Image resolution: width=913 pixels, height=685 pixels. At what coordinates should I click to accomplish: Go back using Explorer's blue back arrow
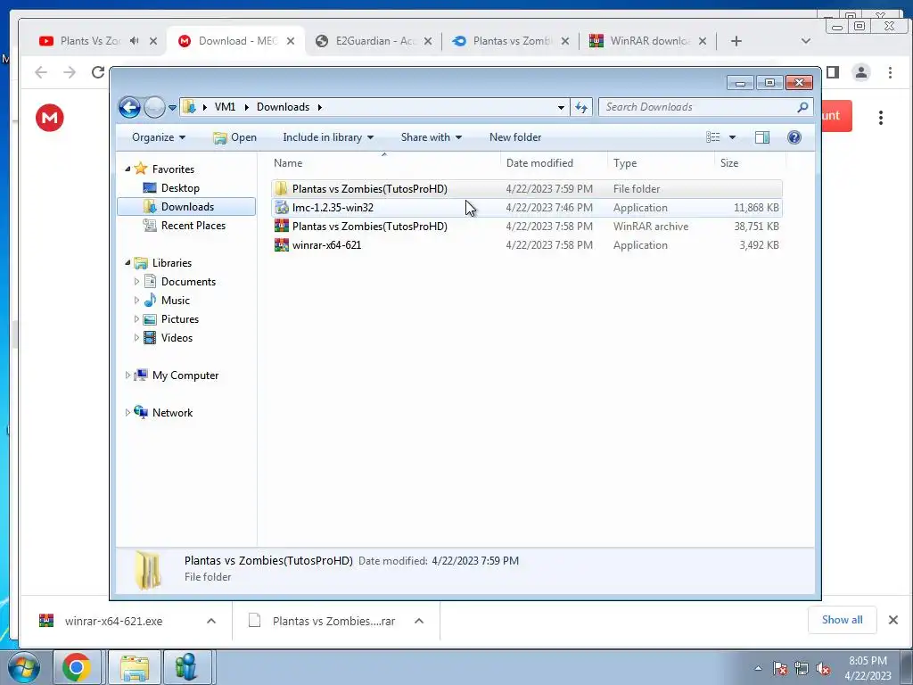[129, 107]
